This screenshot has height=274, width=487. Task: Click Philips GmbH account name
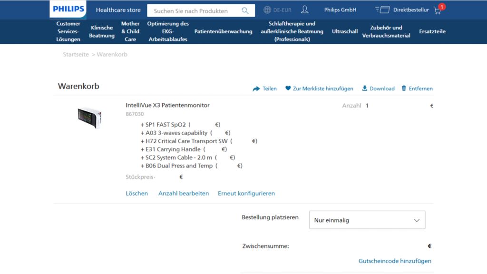tap(340, 10)
